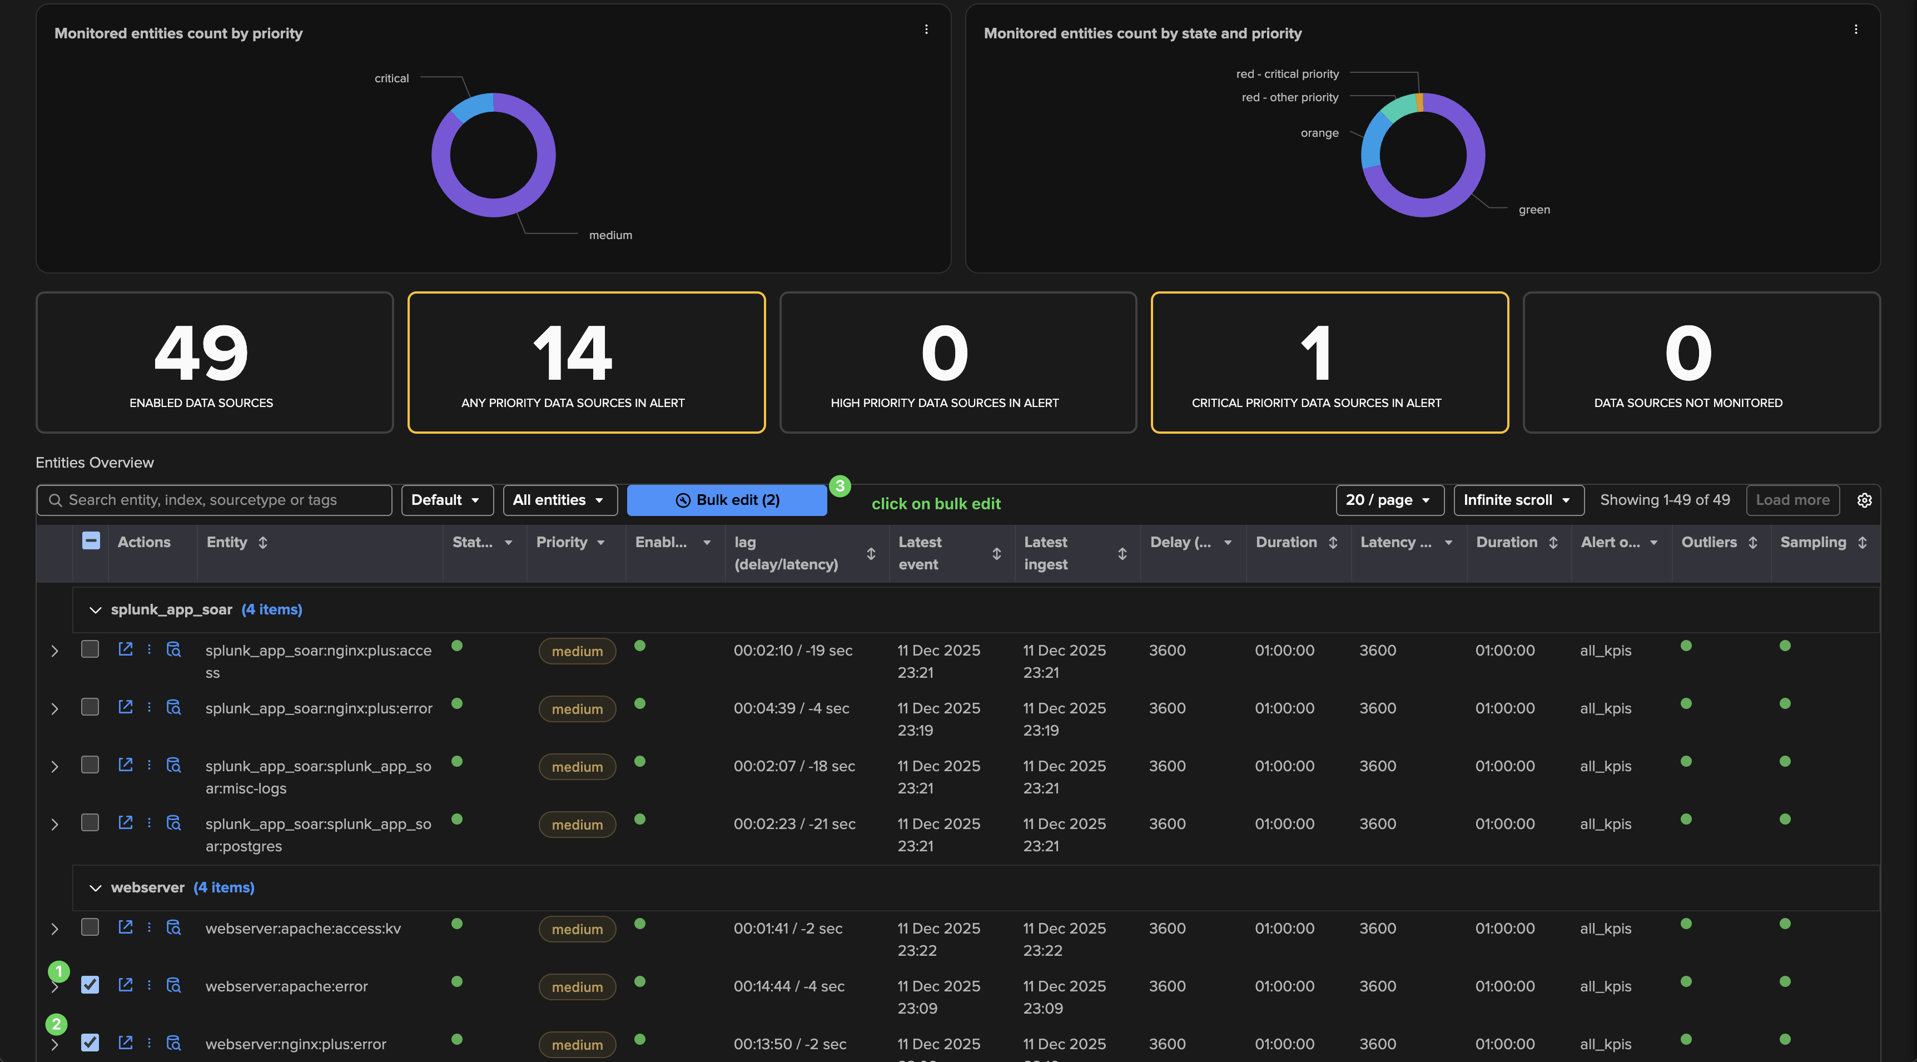Open table settings gear icon
The height and width of the screenshot is (1062, 1917).
click(1864, 500)
